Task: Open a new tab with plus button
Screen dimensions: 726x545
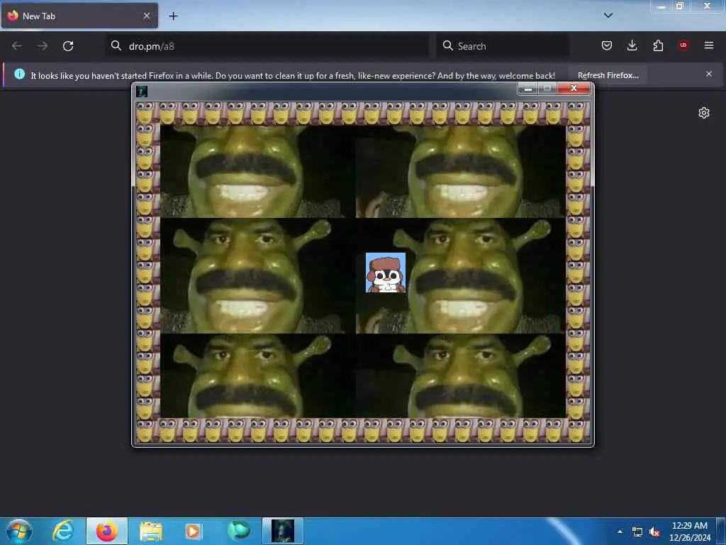Action: pyautogui.click(x=173, y=16)
